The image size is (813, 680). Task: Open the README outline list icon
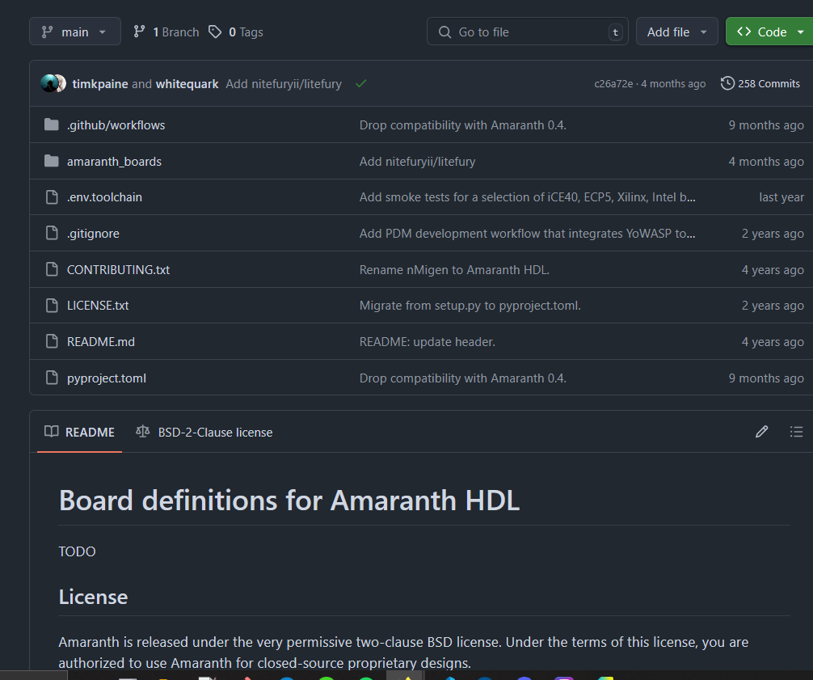click(x=796, y=432)
